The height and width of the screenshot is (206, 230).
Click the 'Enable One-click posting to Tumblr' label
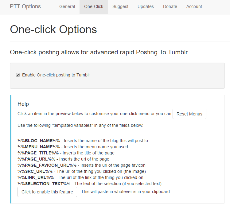pos(56,75)
